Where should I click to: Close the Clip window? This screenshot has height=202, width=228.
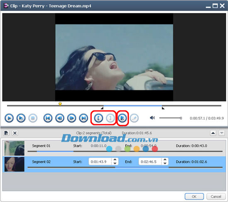(222, 6)
